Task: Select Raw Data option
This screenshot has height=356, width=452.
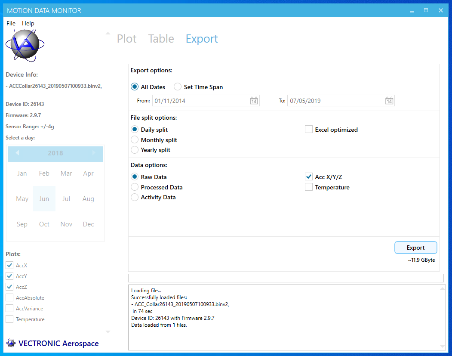Action: [135, 177]
